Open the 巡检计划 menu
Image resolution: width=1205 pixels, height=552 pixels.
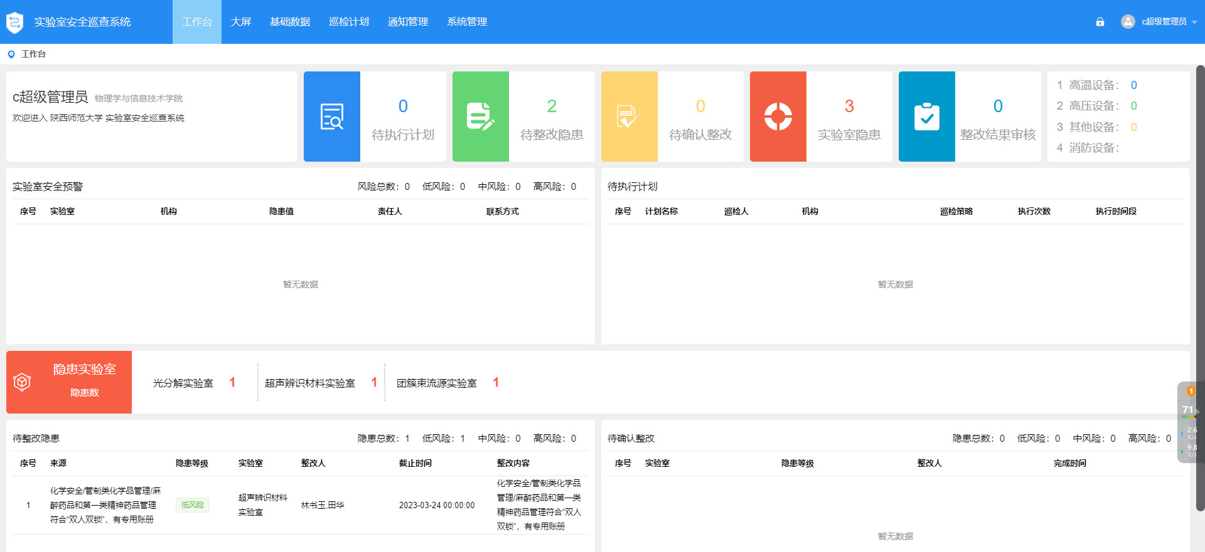coord(349,22)
